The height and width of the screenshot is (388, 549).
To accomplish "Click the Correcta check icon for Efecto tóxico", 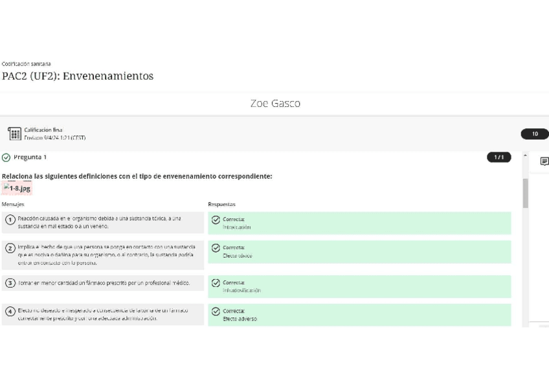I will (x=216, y=248).
